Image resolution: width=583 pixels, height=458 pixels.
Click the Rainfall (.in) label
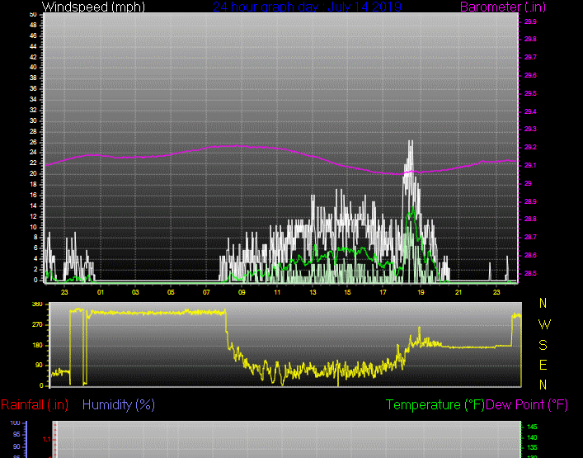point(35,404)
